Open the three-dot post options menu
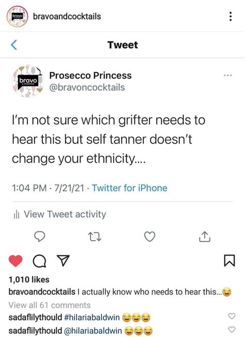The height and width of the screenshot is (337, 245). coord(231,17)
